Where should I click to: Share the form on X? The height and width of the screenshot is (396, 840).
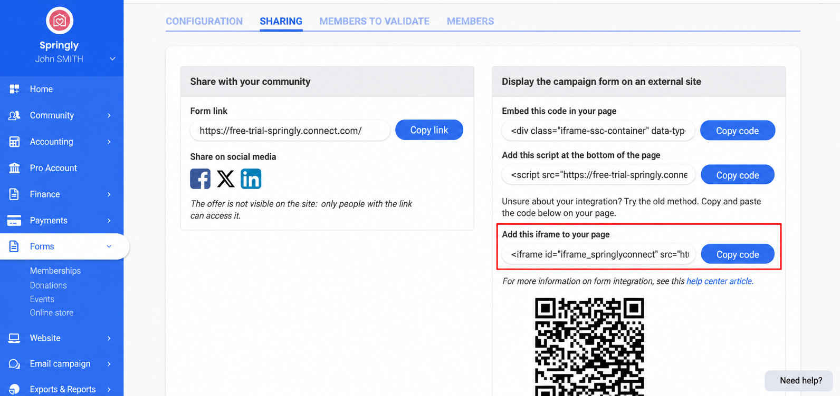[x=225, y=179]
